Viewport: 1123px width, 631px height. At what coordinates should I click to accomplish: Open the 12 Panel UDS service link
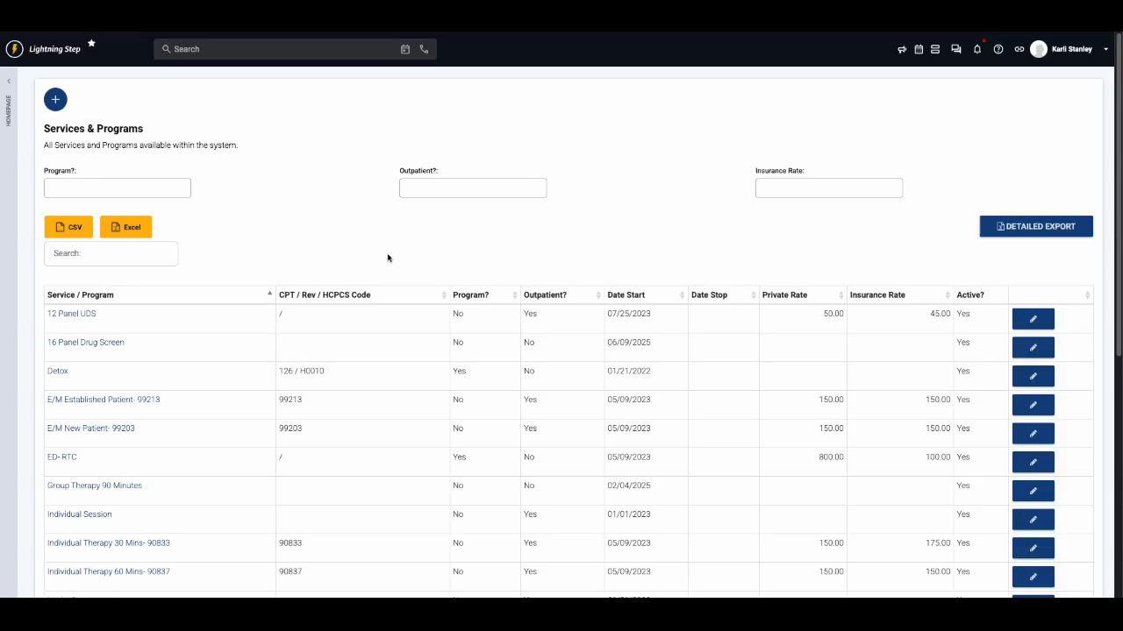click(x=71, y=313)
